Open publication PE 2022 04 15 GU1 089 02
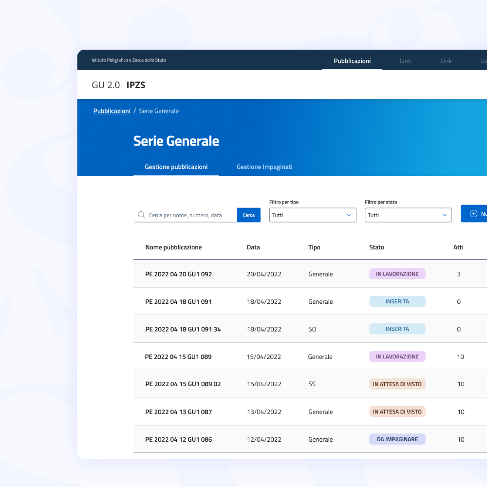The width and height of the screenshot is (487, 487). click(x=183, y=384)
